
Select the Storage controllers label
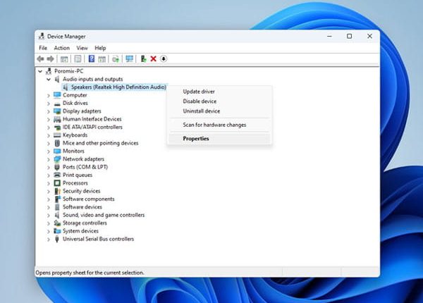coord(85,223)
